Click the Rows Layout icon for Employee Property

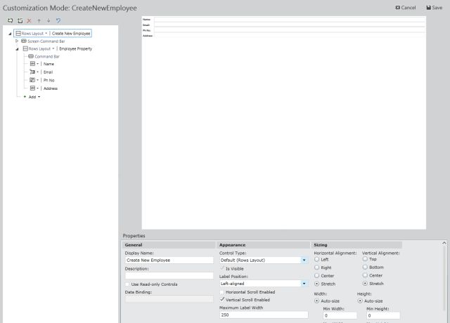pyautogui.click(x=25, y=48)
